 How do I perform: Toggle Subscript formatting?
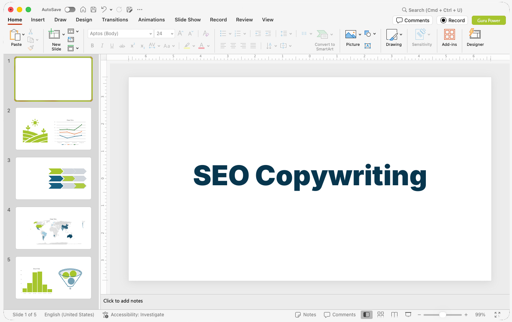pyautogui.click(x=142, y=46)
